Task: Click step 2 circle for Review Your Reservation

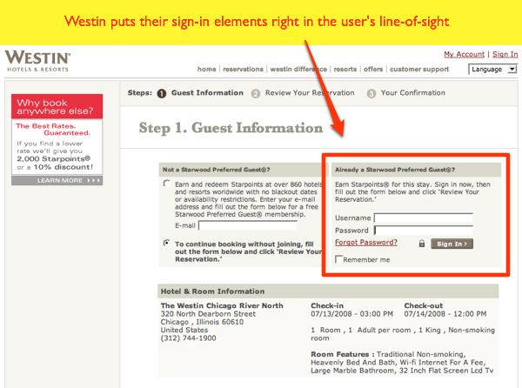Action: coord(255,93)
